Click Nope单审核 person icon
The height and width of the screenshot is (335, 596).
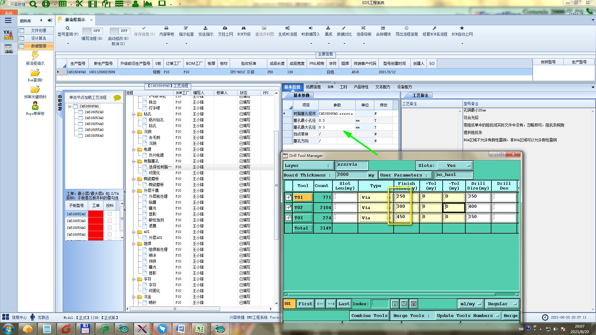(x=35, y=106)
